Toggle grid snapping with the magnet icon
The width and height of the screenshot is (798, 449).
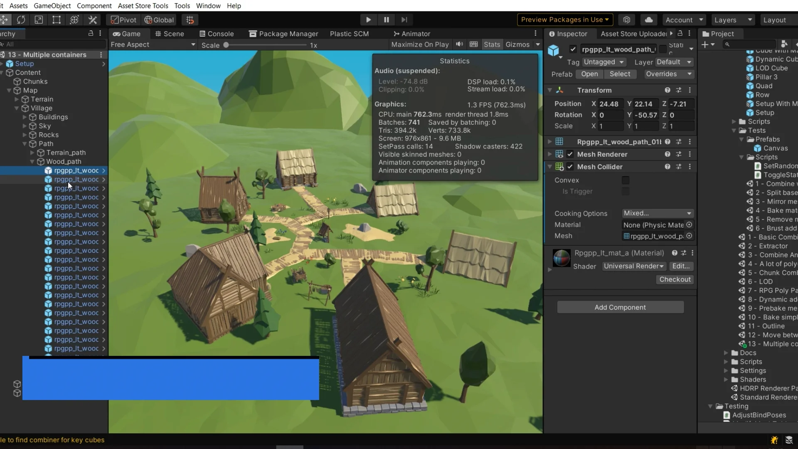[190, 20]
